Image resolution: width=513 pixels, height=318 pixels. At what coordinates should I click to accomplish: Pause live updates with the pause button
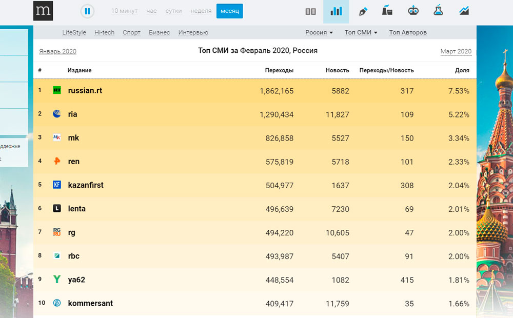(87, 11)
